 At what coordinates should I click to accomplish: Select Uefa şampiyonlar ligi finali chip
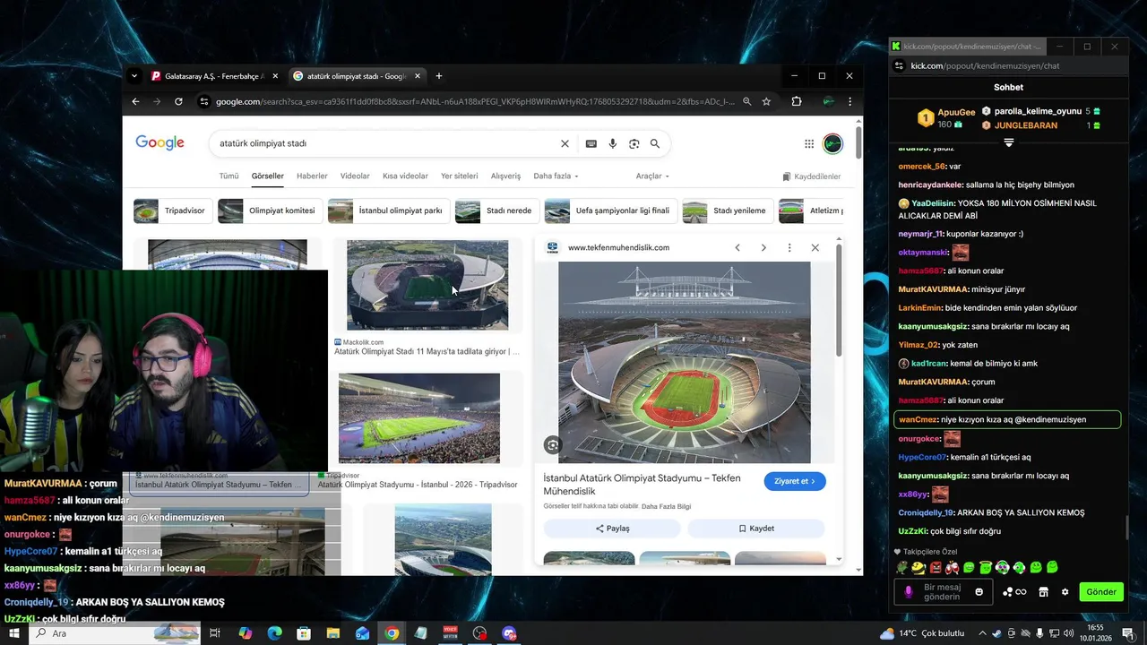[610, 211]
